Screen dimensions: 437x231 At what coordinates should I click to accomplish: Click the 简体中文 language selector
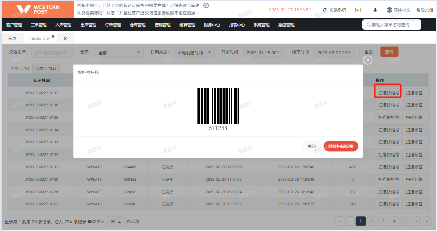click(402, 10)
